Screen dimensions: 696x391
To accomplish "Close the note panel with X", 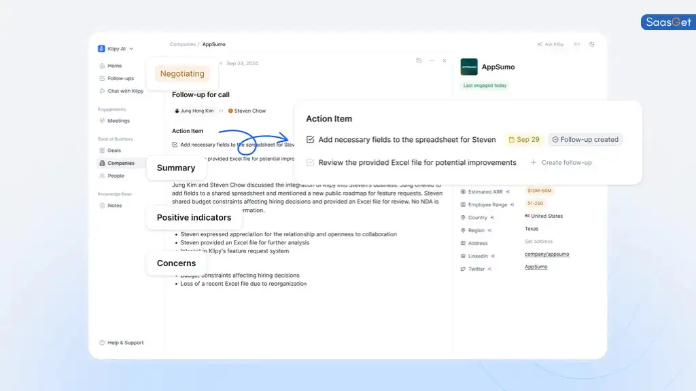I will [x=445, y=60].
